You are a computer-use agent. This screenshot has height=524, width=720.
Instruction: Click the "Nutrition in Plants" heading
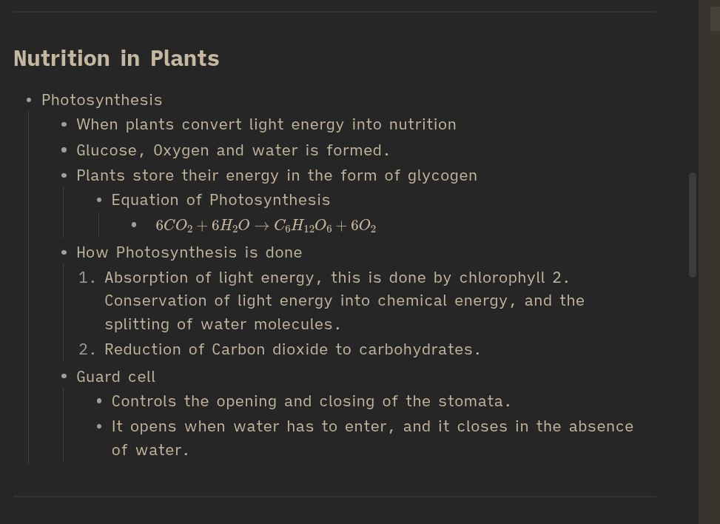click(x=116, y=58)
